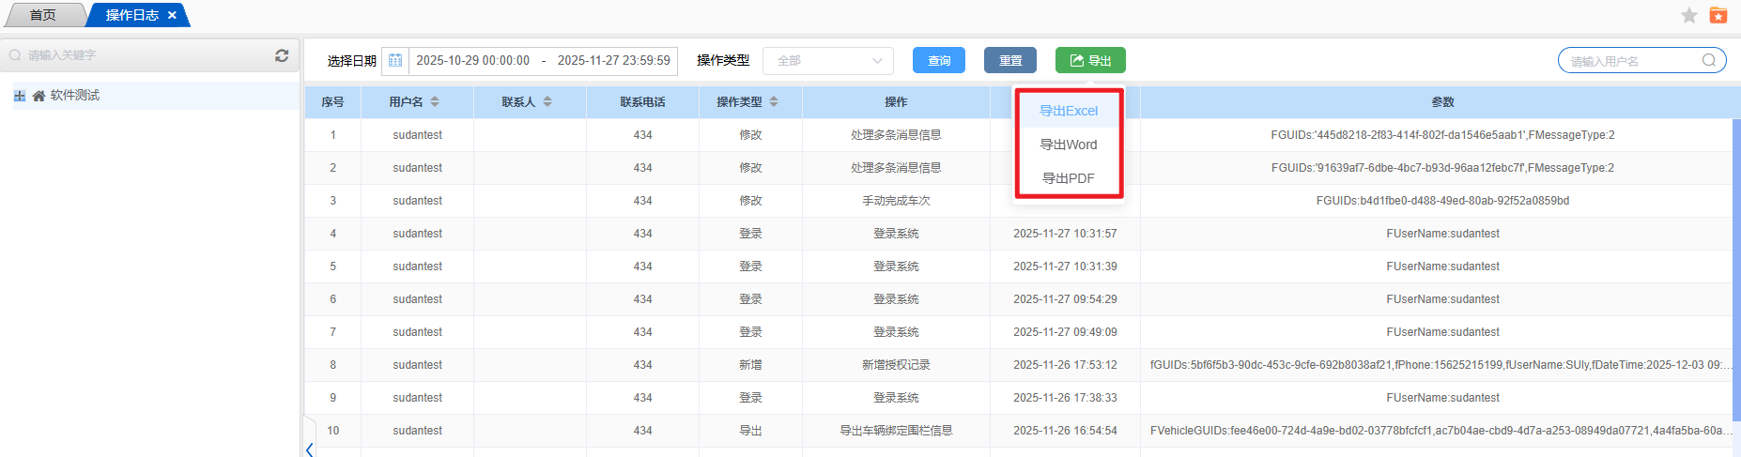Sort by 操作类型 column sort arrows
This screenshot has height=457, width=1741.
coord(774,102)
